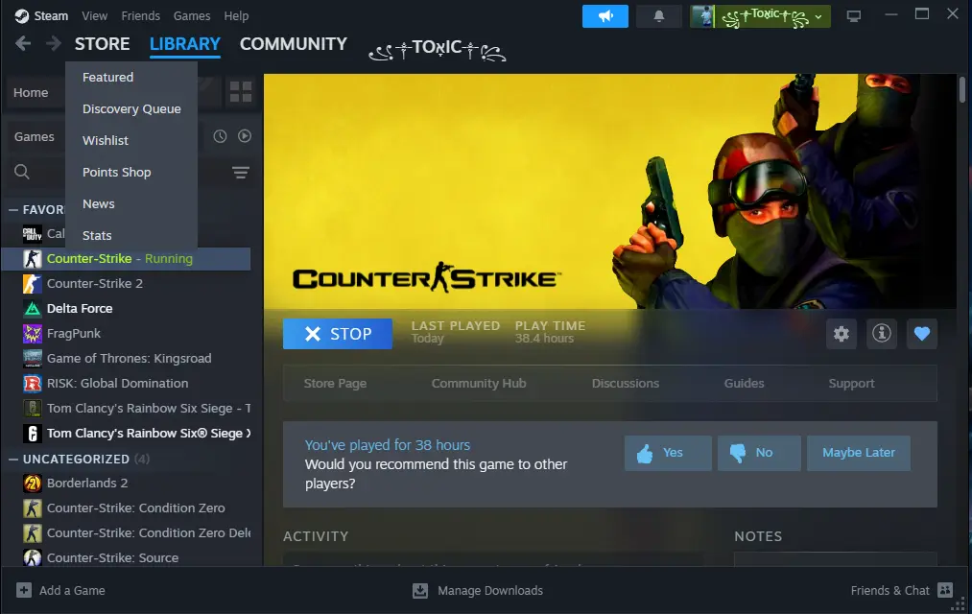Choose Points Shop from Store dropdown
The height and width of the screenshot is (614, 972).
coord(116,173)
